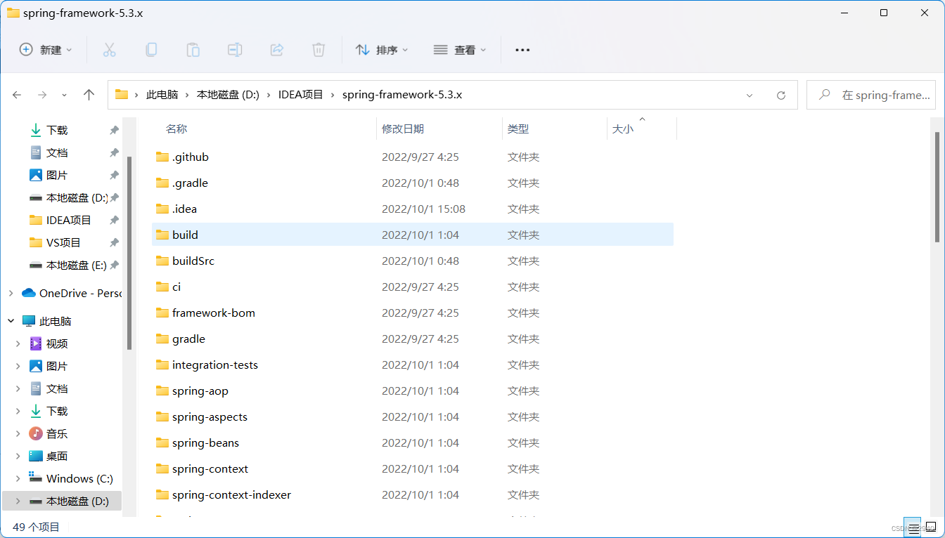The image size is (945, 538).
Task: Go back with the left arrow
Action: pos(17,95)
